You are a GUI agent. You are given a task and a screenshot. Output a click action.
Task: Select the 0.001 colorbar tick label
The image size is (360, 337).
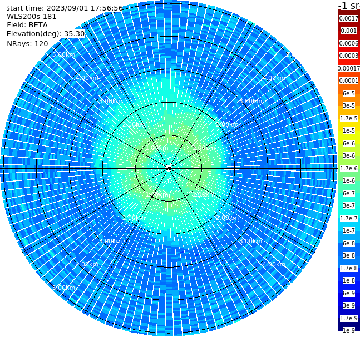349,31
